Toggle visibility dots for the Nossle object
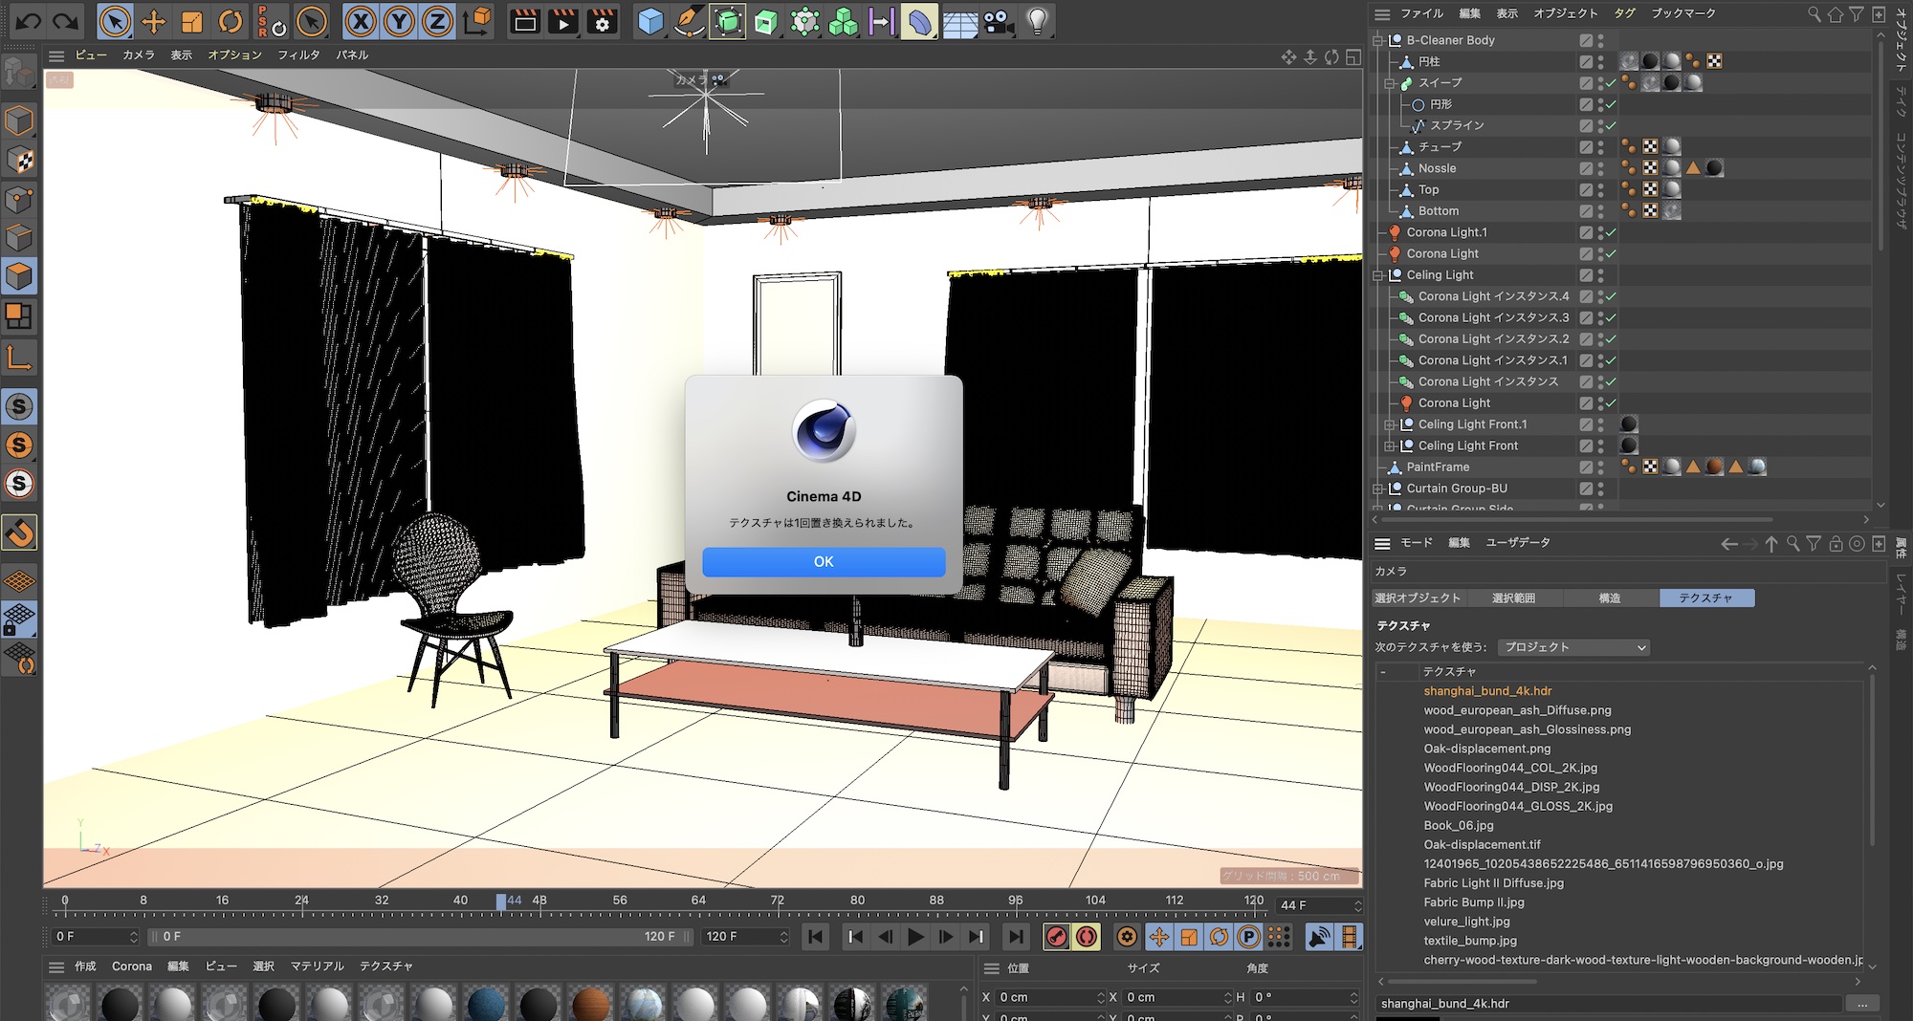The width and height of the screenshot is (1913, 1021). coord(1600,168)
